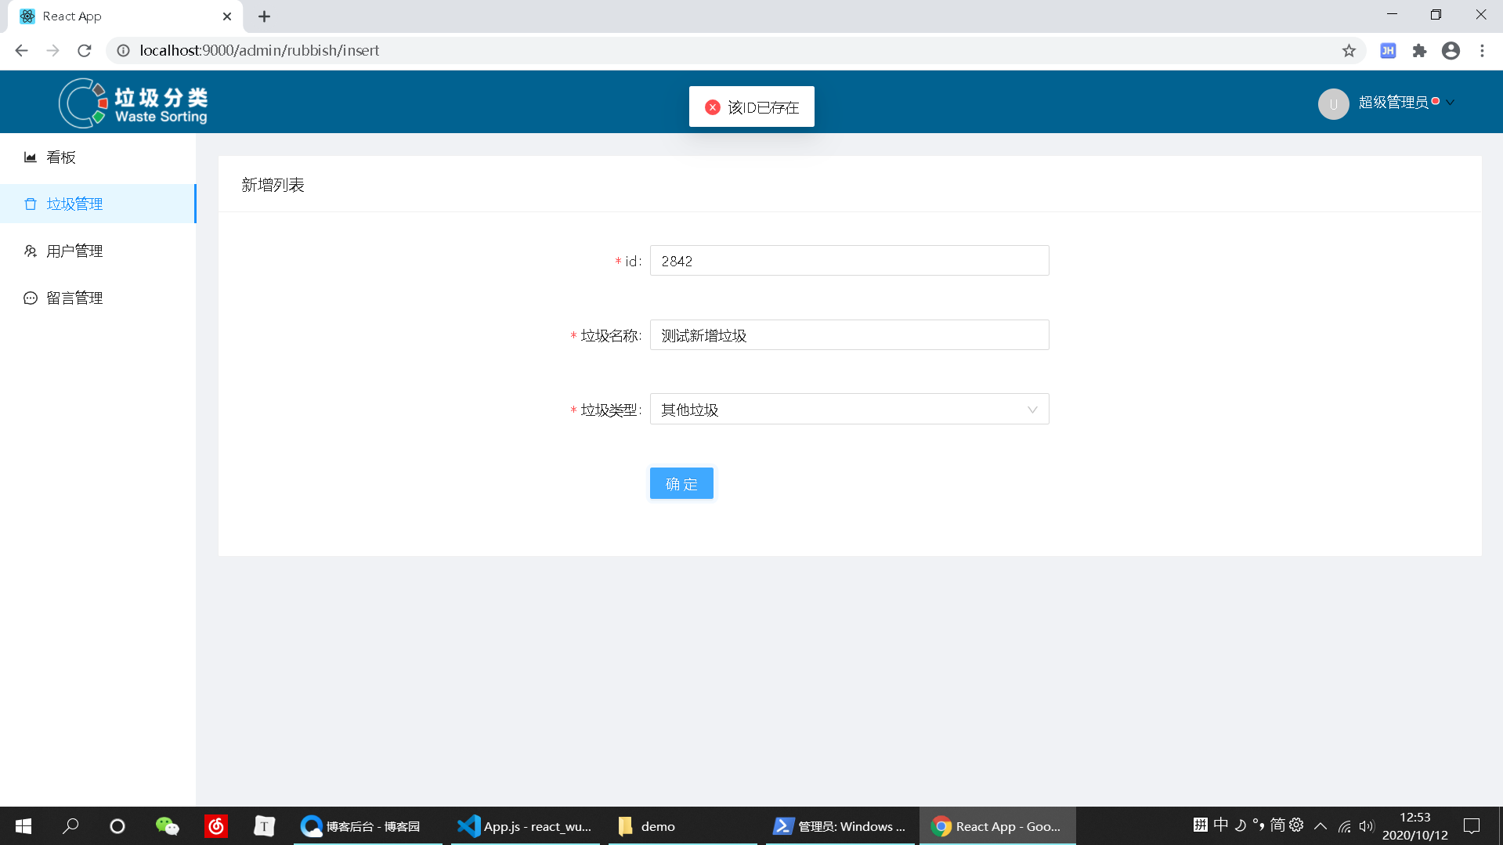
Task: Click the 垃圾名称 input field
Action: 849,335
